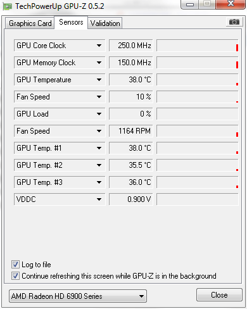247x309 pixels.
Task: Open the Validation tab
Action: pyautogui.click(x=105, y=23)
